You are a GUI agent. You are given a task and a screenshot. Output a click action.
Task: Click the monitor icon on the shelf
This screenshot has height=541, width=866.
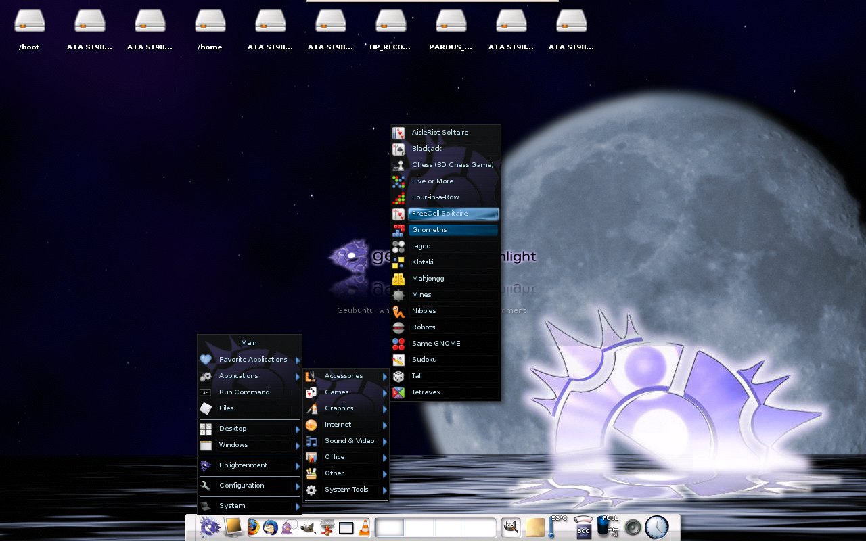pos(233,526)
